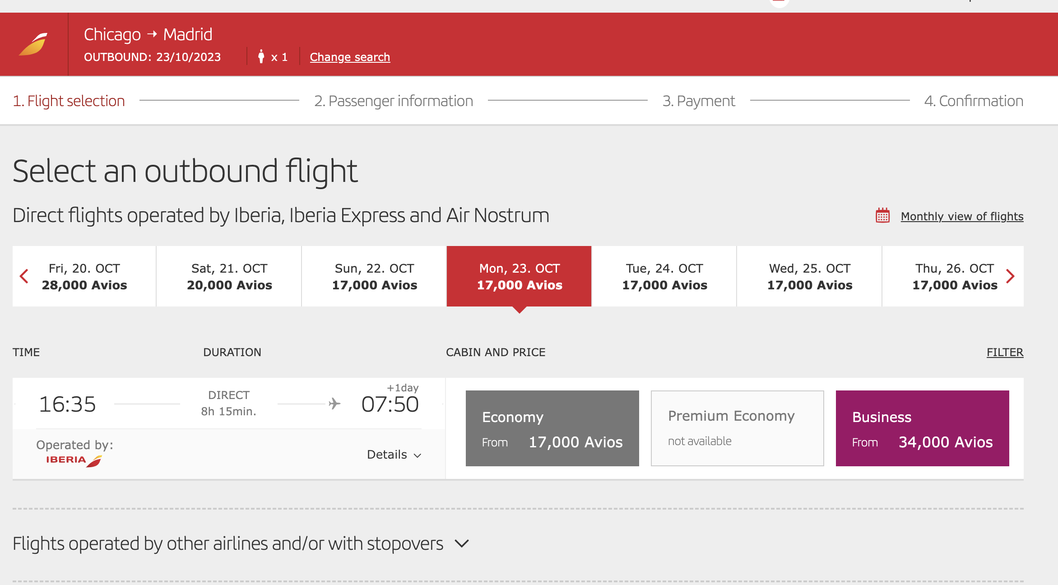Click the Select an outbound flight heading

click(185, 172)
